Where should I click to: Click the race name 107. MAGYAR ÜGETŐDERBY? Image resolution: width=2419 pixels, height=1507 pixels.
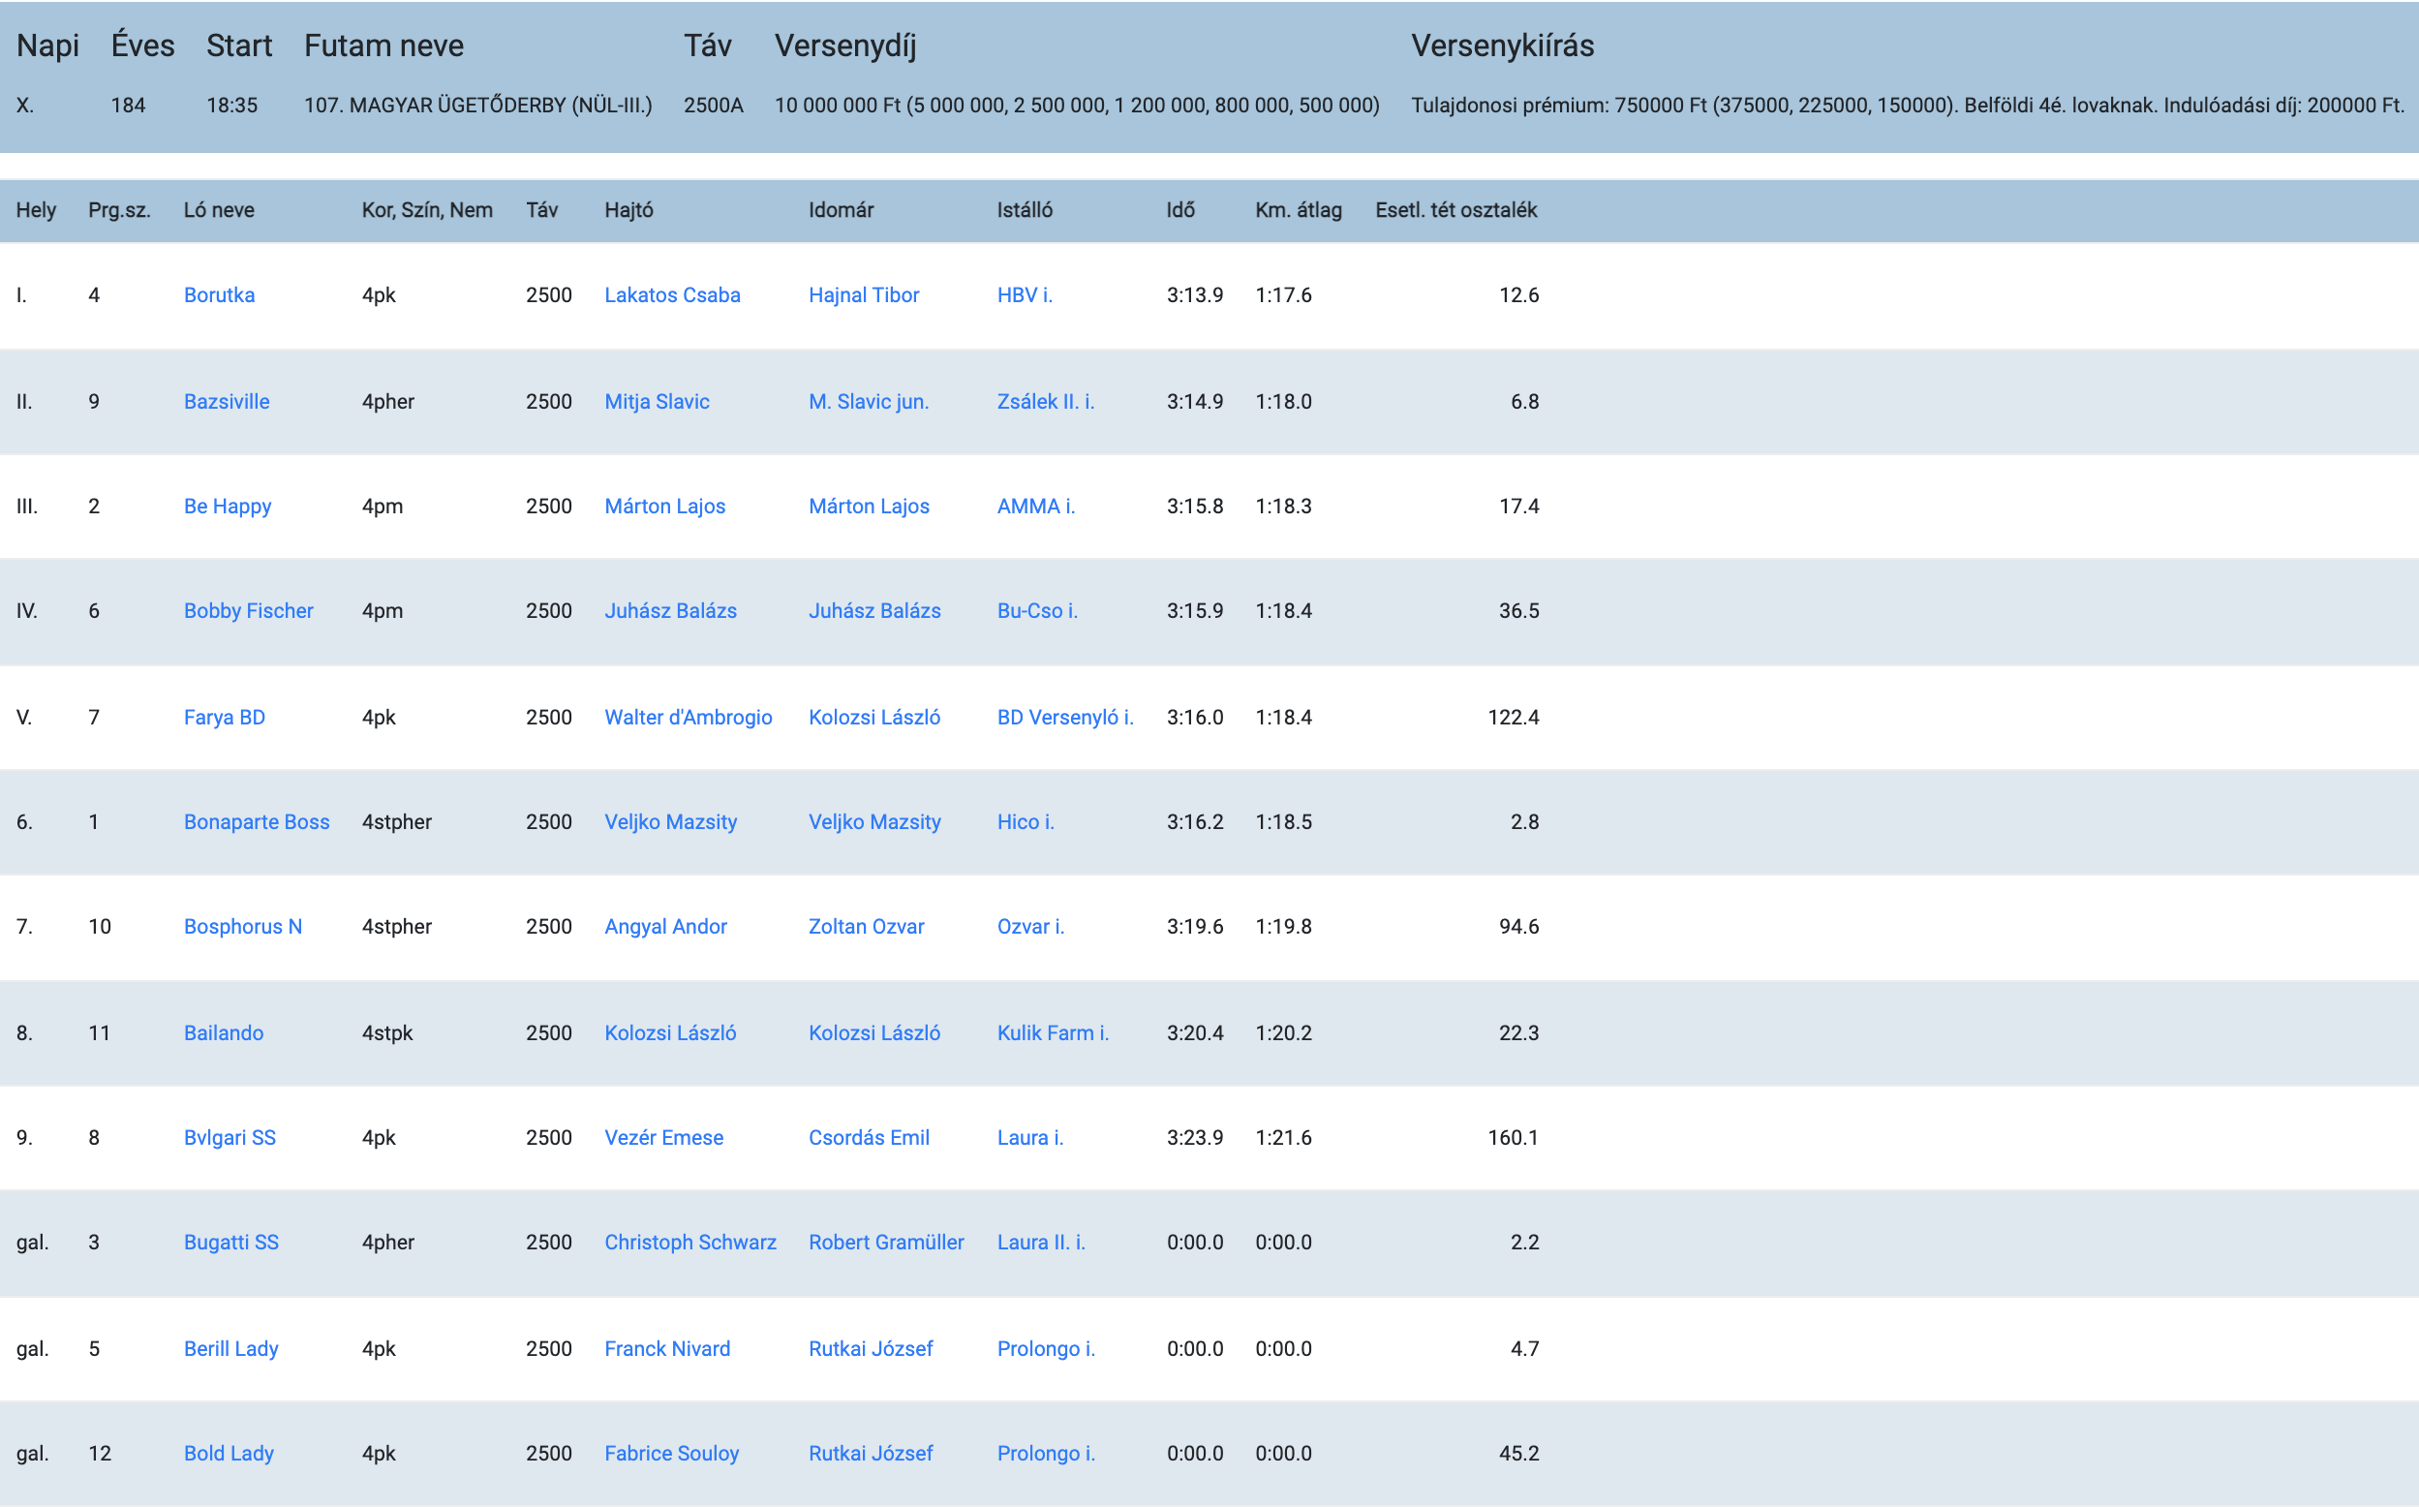[x=478, y=106]
